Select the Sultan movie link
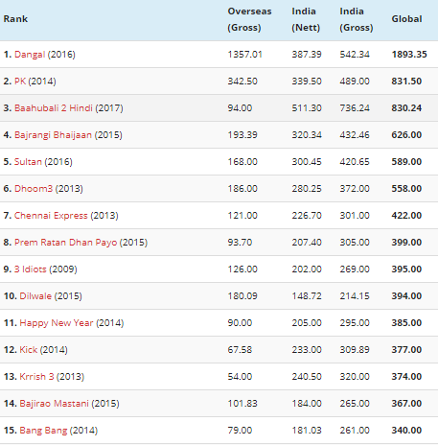 pyautogui.click(x=28, y=162)
